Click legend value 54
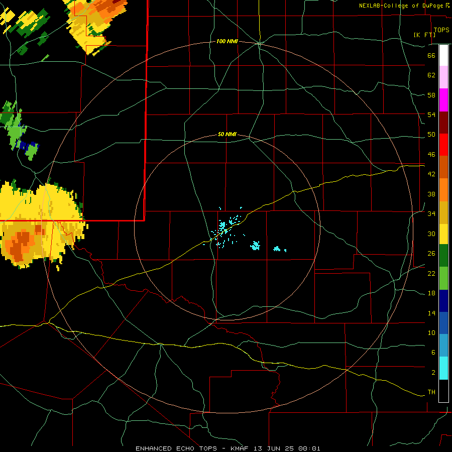 coord(431,115)
